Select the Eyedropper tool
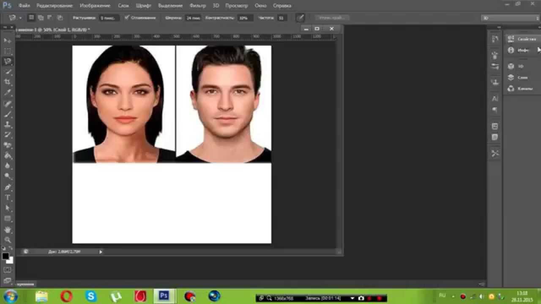 (x=8, y=93)
